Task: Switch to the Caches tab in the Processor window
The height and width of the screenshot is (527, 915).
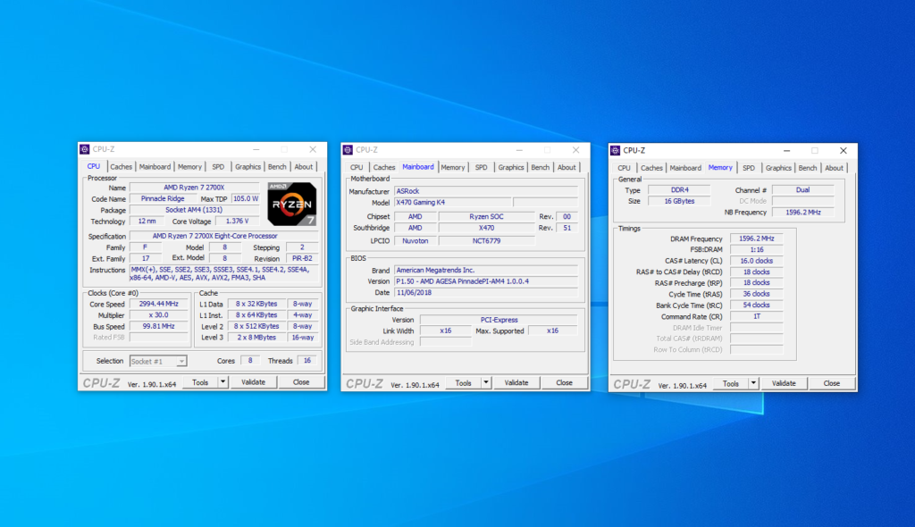Action: coord(122,167)
